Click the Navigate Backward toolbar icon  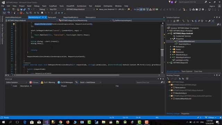click(4, 9)
